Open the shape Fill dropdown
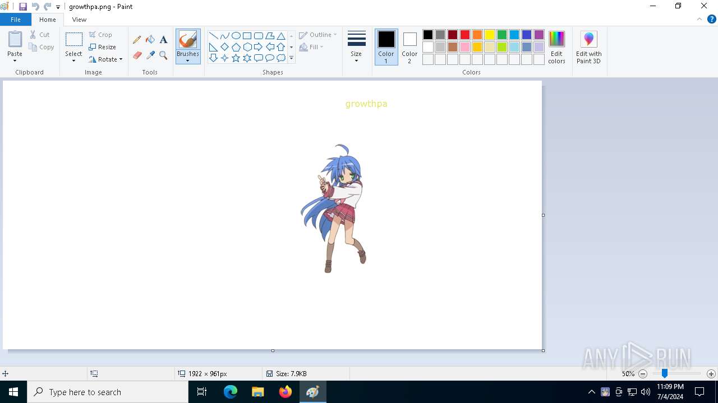This screenshot has height=403, width=718. click(x=311, y=47)
